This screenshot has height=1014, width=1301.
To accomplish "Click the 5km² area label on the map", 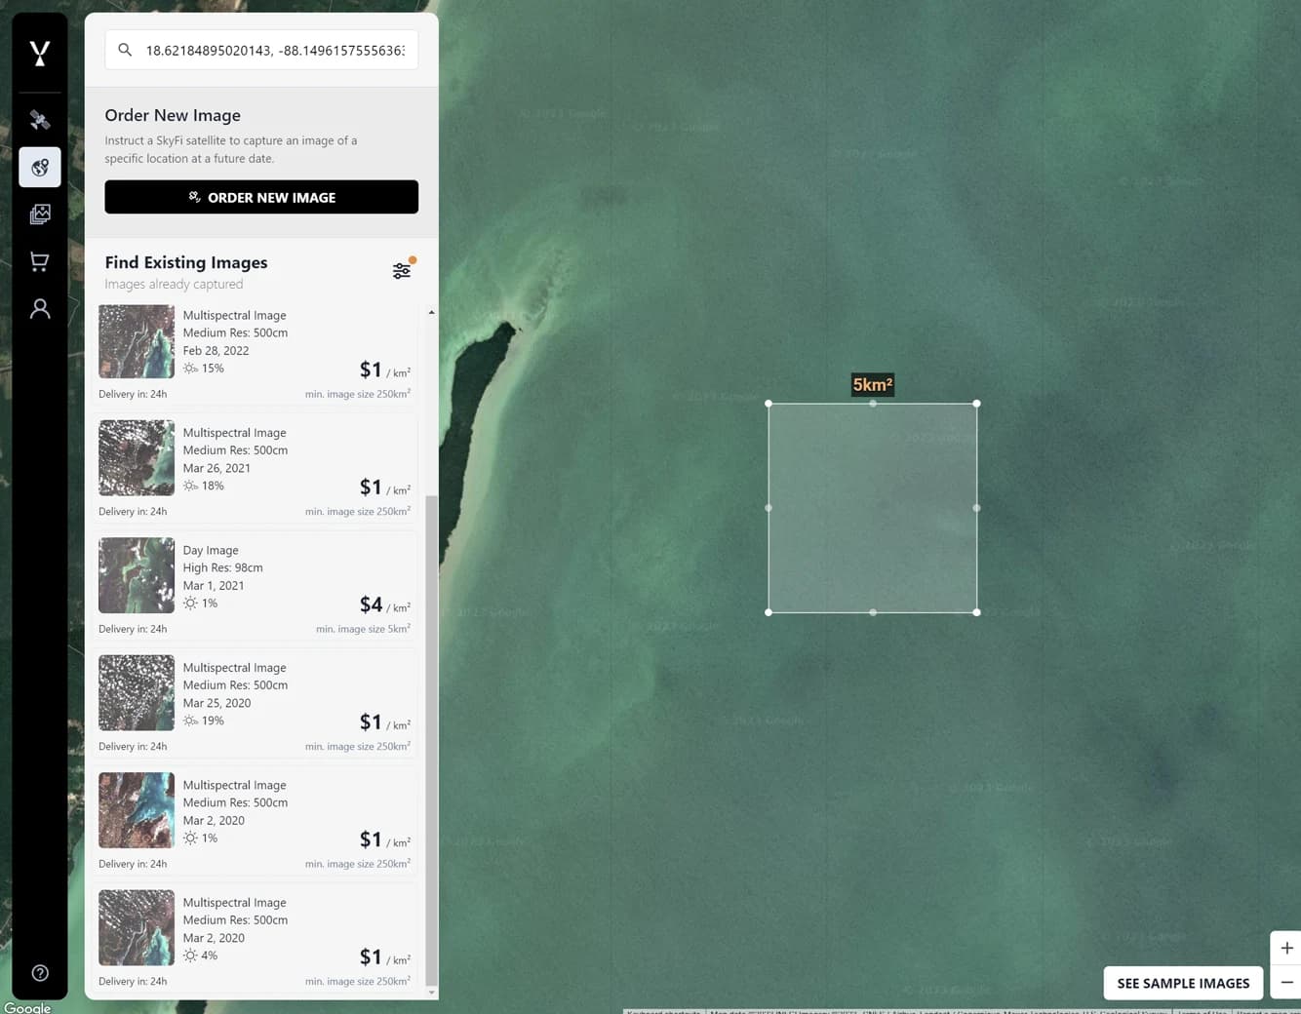I will [872, 384].
